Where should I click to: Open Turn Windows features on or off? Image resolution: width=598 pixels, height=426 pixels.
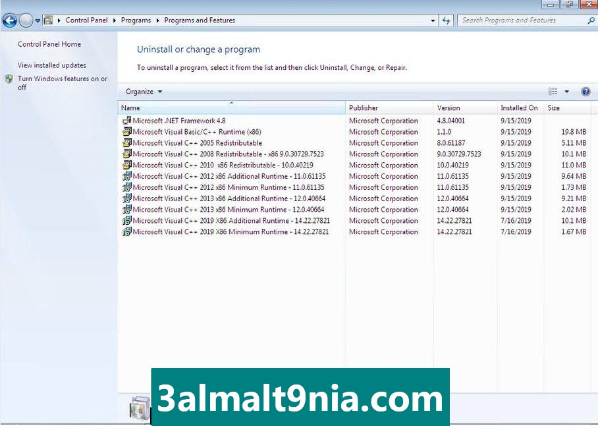(62, 83)
